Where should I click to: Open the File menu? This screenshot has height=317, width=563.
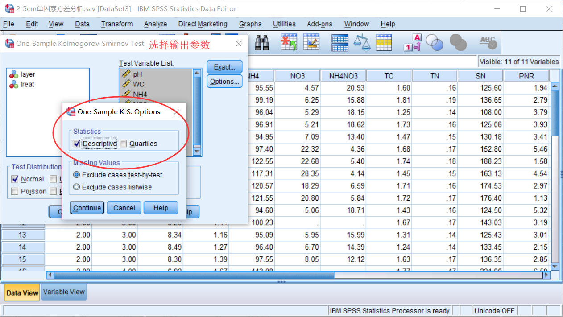tap(8, 24)
